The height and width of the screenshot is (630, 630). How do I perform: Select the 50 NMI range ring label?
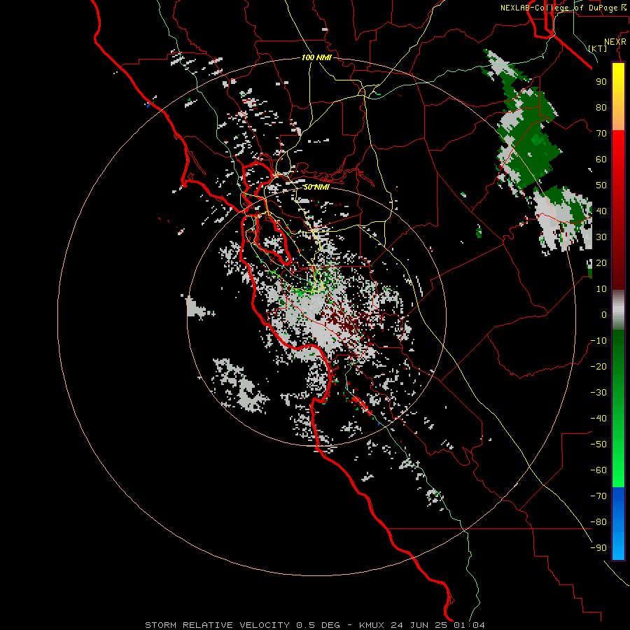[x=316, y=187]
